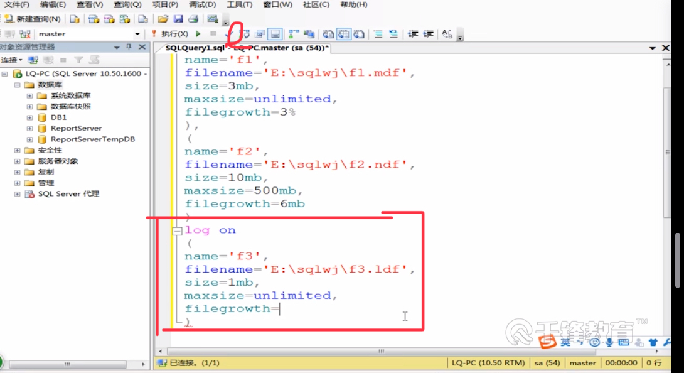Image resolution: width=684 pixels, height=373 pixels.
Task: Click the 执行(X) execute button
Action: coord(170,34)
